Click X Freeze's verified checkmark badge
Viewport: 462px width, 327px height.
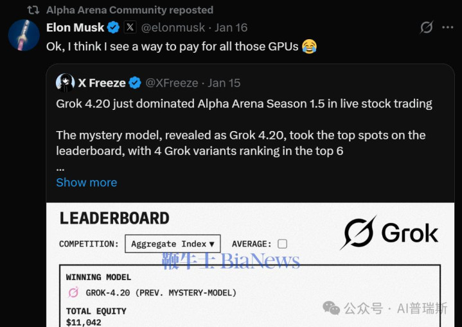point(135,83)
